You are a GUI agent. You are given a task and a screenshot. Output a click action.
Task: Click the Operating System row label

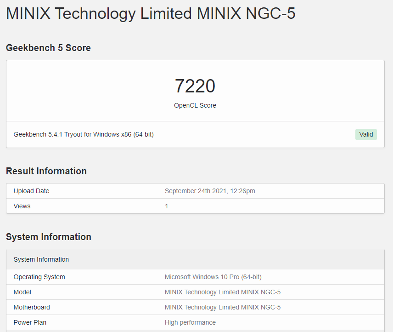pyautogui.click(x=39, y=277)
